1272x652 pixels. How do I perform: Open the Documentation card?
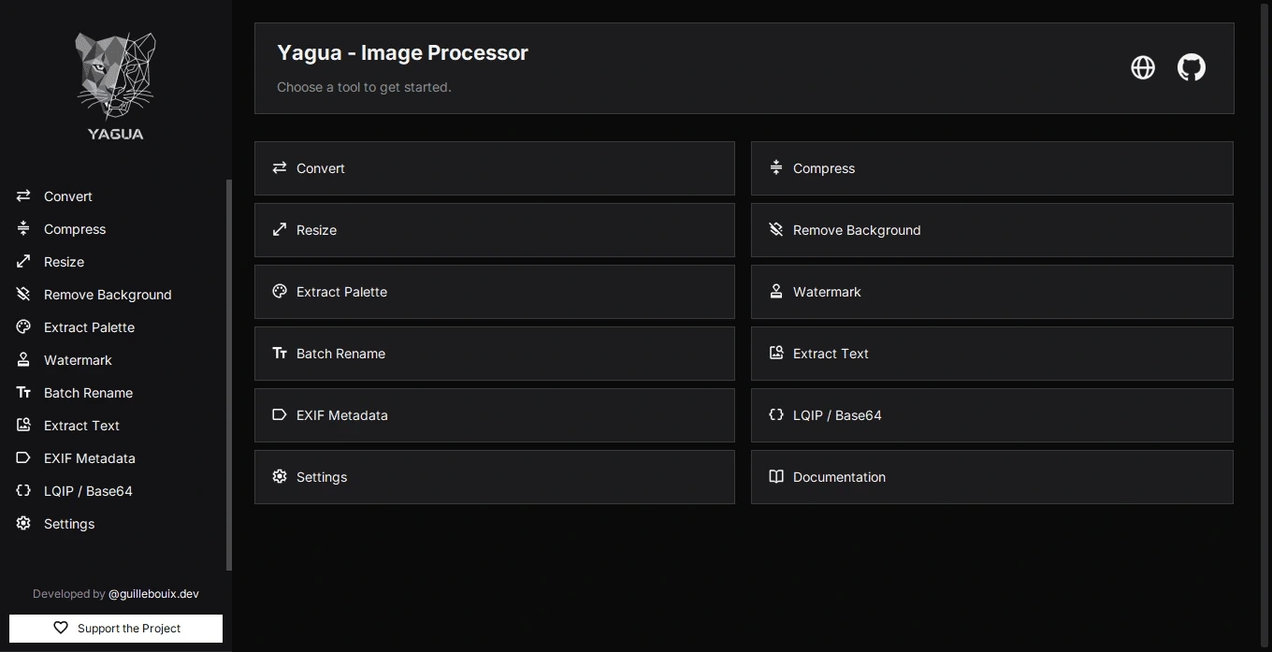992,477
